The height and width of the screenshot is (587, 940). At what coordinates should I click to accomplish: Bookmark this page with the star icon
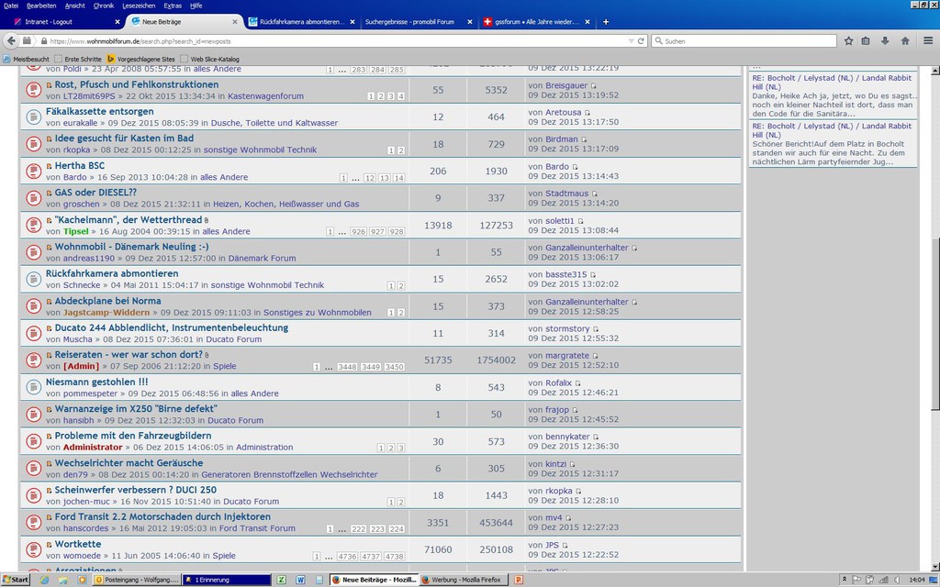(848, 40)
